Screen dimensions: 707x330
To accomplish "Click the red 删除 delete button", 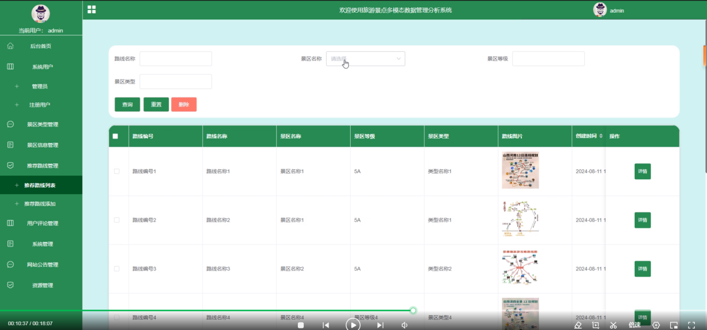I will tap(183, 104).
